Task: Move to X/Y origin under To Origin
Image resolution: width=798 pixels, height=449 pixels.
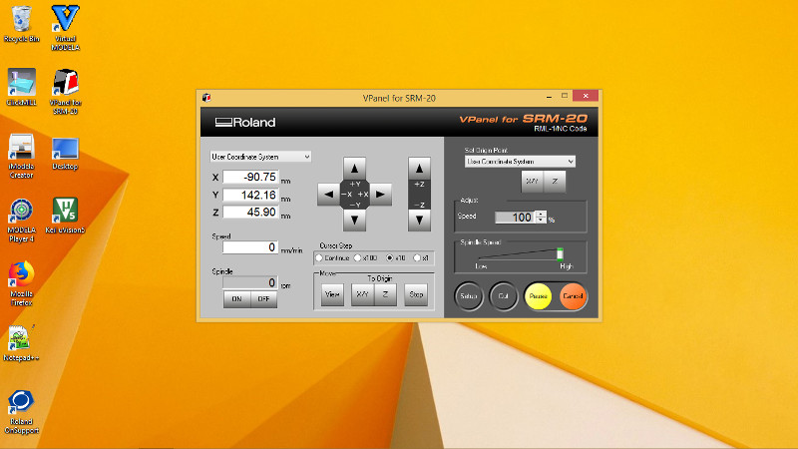Action: 362,294
